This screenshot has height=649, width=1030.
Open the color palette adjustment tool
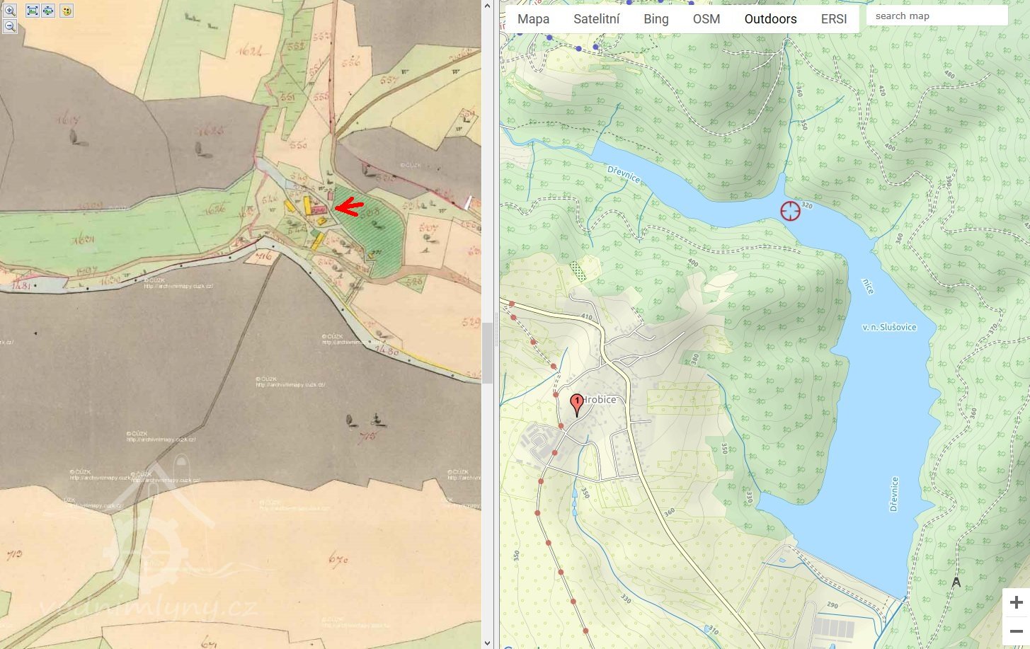tap(67, 11)
